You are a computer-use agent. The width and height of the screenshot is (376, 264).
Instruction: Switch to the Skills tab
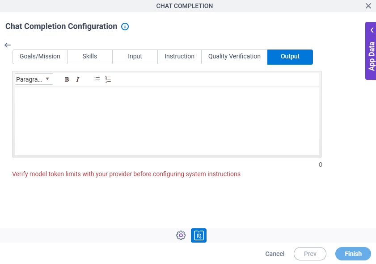click(x=90, y=57)
